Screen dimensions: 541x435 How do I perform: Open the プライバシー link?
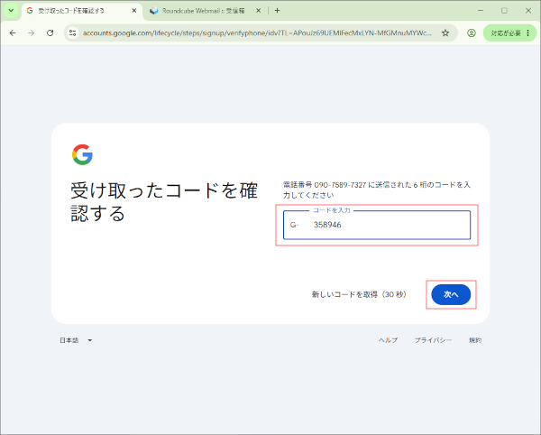433,340
